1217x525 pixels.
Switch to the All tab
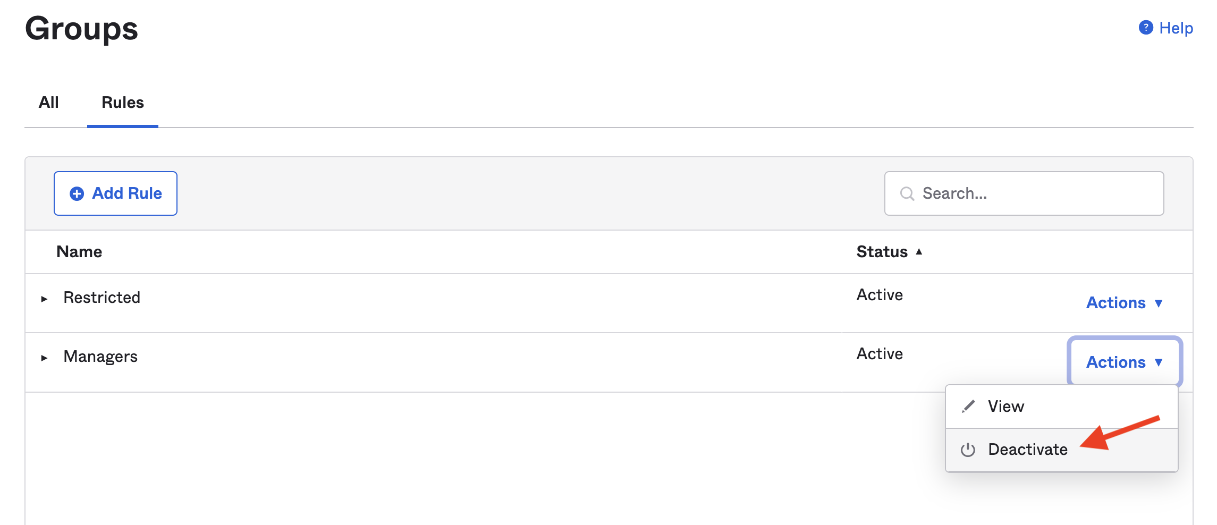pyautogui.click(x=48, y=103)
